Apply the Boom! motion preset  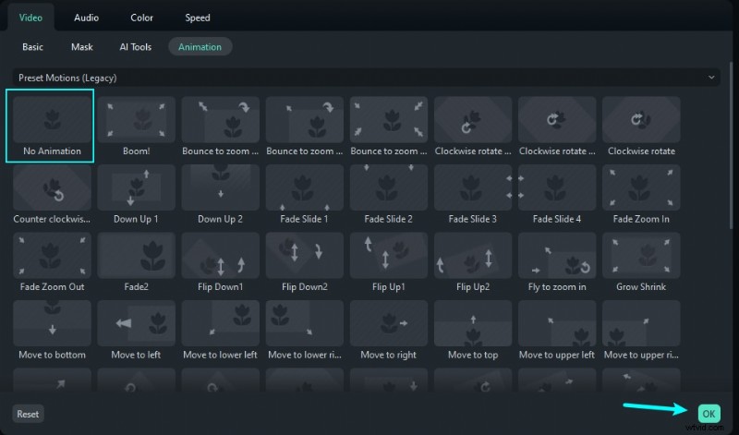(x=136, y=126)
